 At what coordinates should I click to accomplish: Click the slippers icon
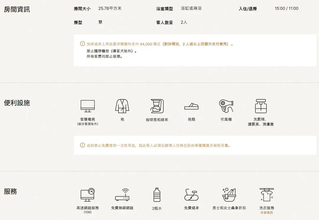point(191,106)
